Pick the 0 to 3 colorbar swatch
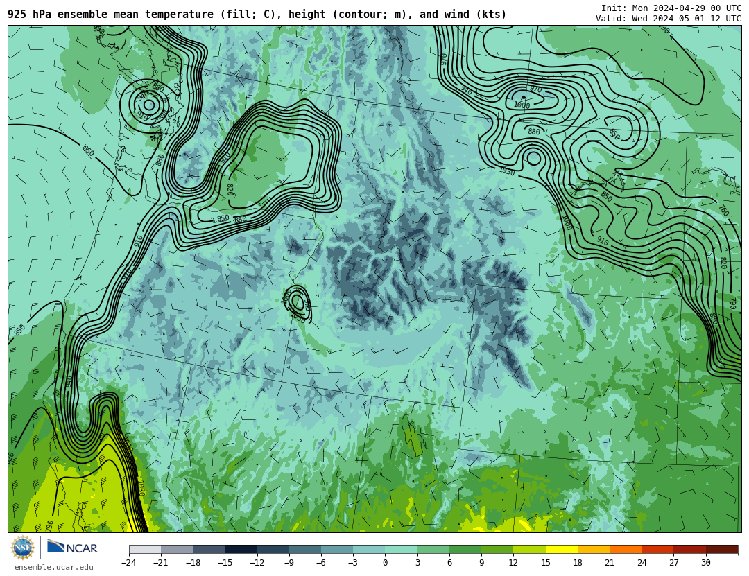Viewport: 749px width, 576px height. pyautogui.click(x=402, y=549)
